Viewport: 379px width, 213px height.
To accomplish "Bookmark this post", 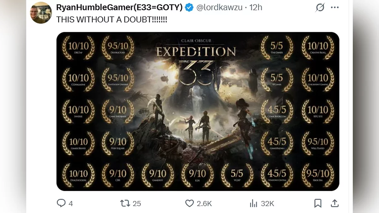I will (318, 203).
